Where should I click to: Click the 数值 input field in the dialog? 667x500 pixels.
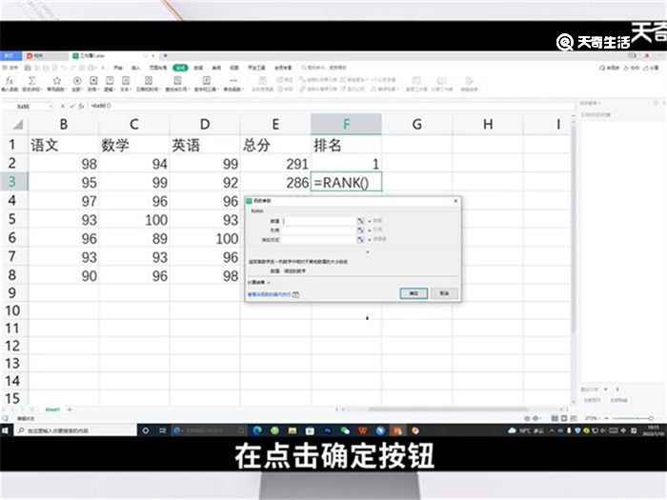[x=319, y=221]
